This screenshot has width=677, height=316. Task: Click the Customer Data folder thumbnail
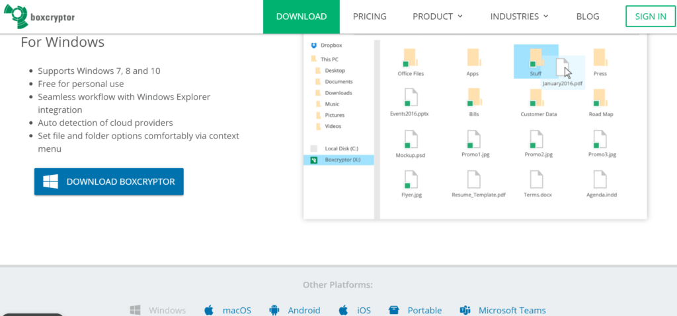tap(538, 100)
